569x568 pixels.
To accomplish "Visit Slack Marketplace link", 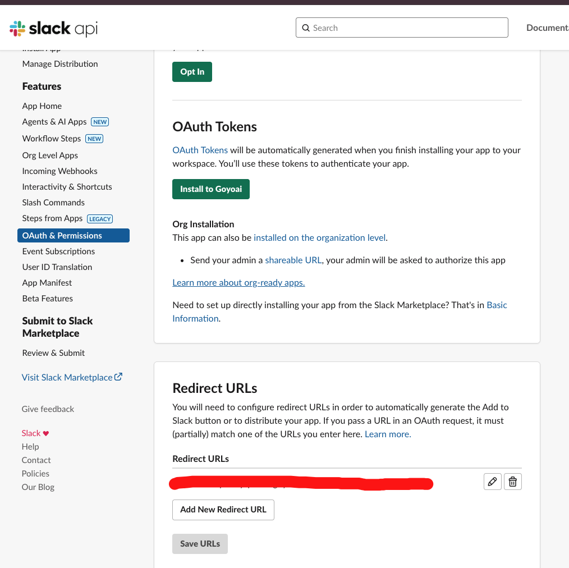I will pos(67,378).
